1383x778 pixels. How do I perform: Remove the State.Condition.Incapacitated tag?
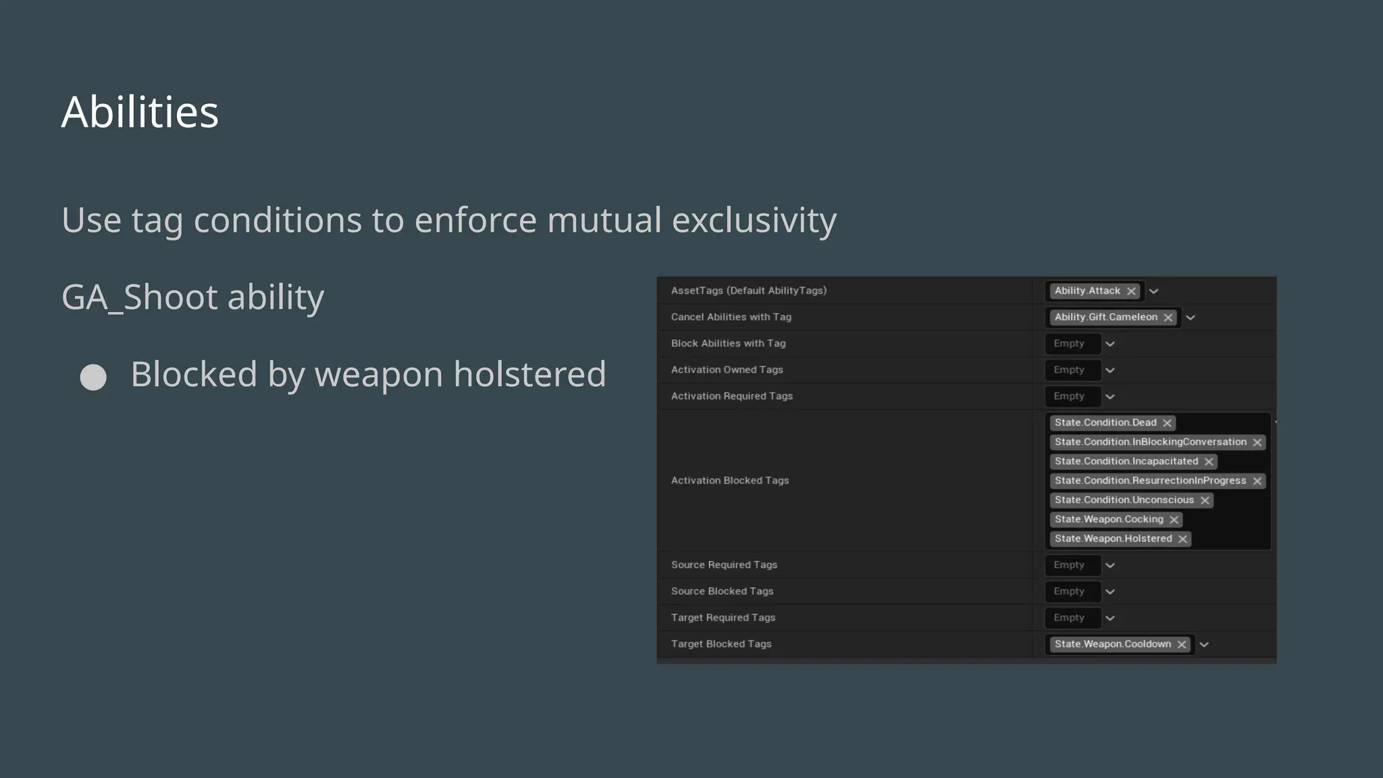pos(1209,462)
